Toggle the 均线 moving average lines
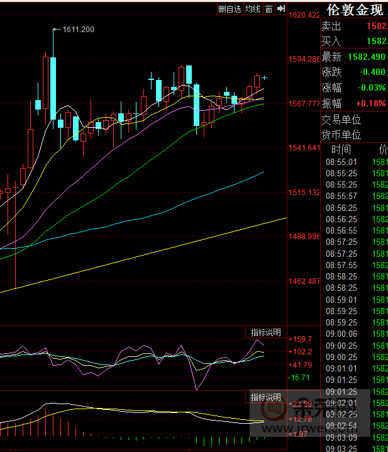This screenshot has height=452, width=388. tap(253, 9)
